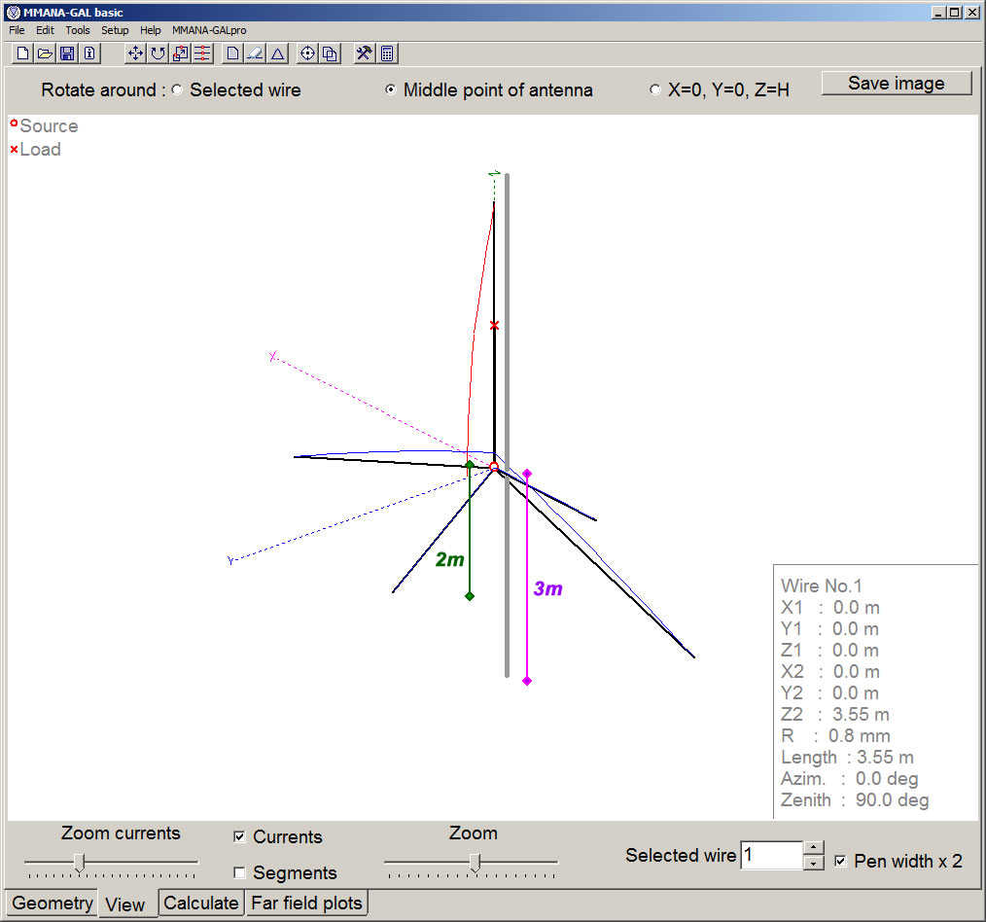Click the crosshair target toolbar icon
986x922 pixels.
tap(307, 53)
